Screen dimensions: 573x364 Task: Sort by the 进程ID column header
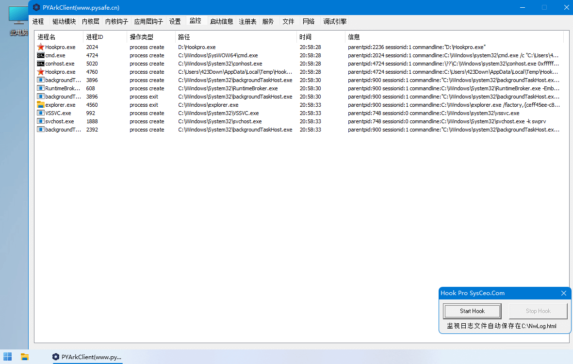tap(105, 37)
